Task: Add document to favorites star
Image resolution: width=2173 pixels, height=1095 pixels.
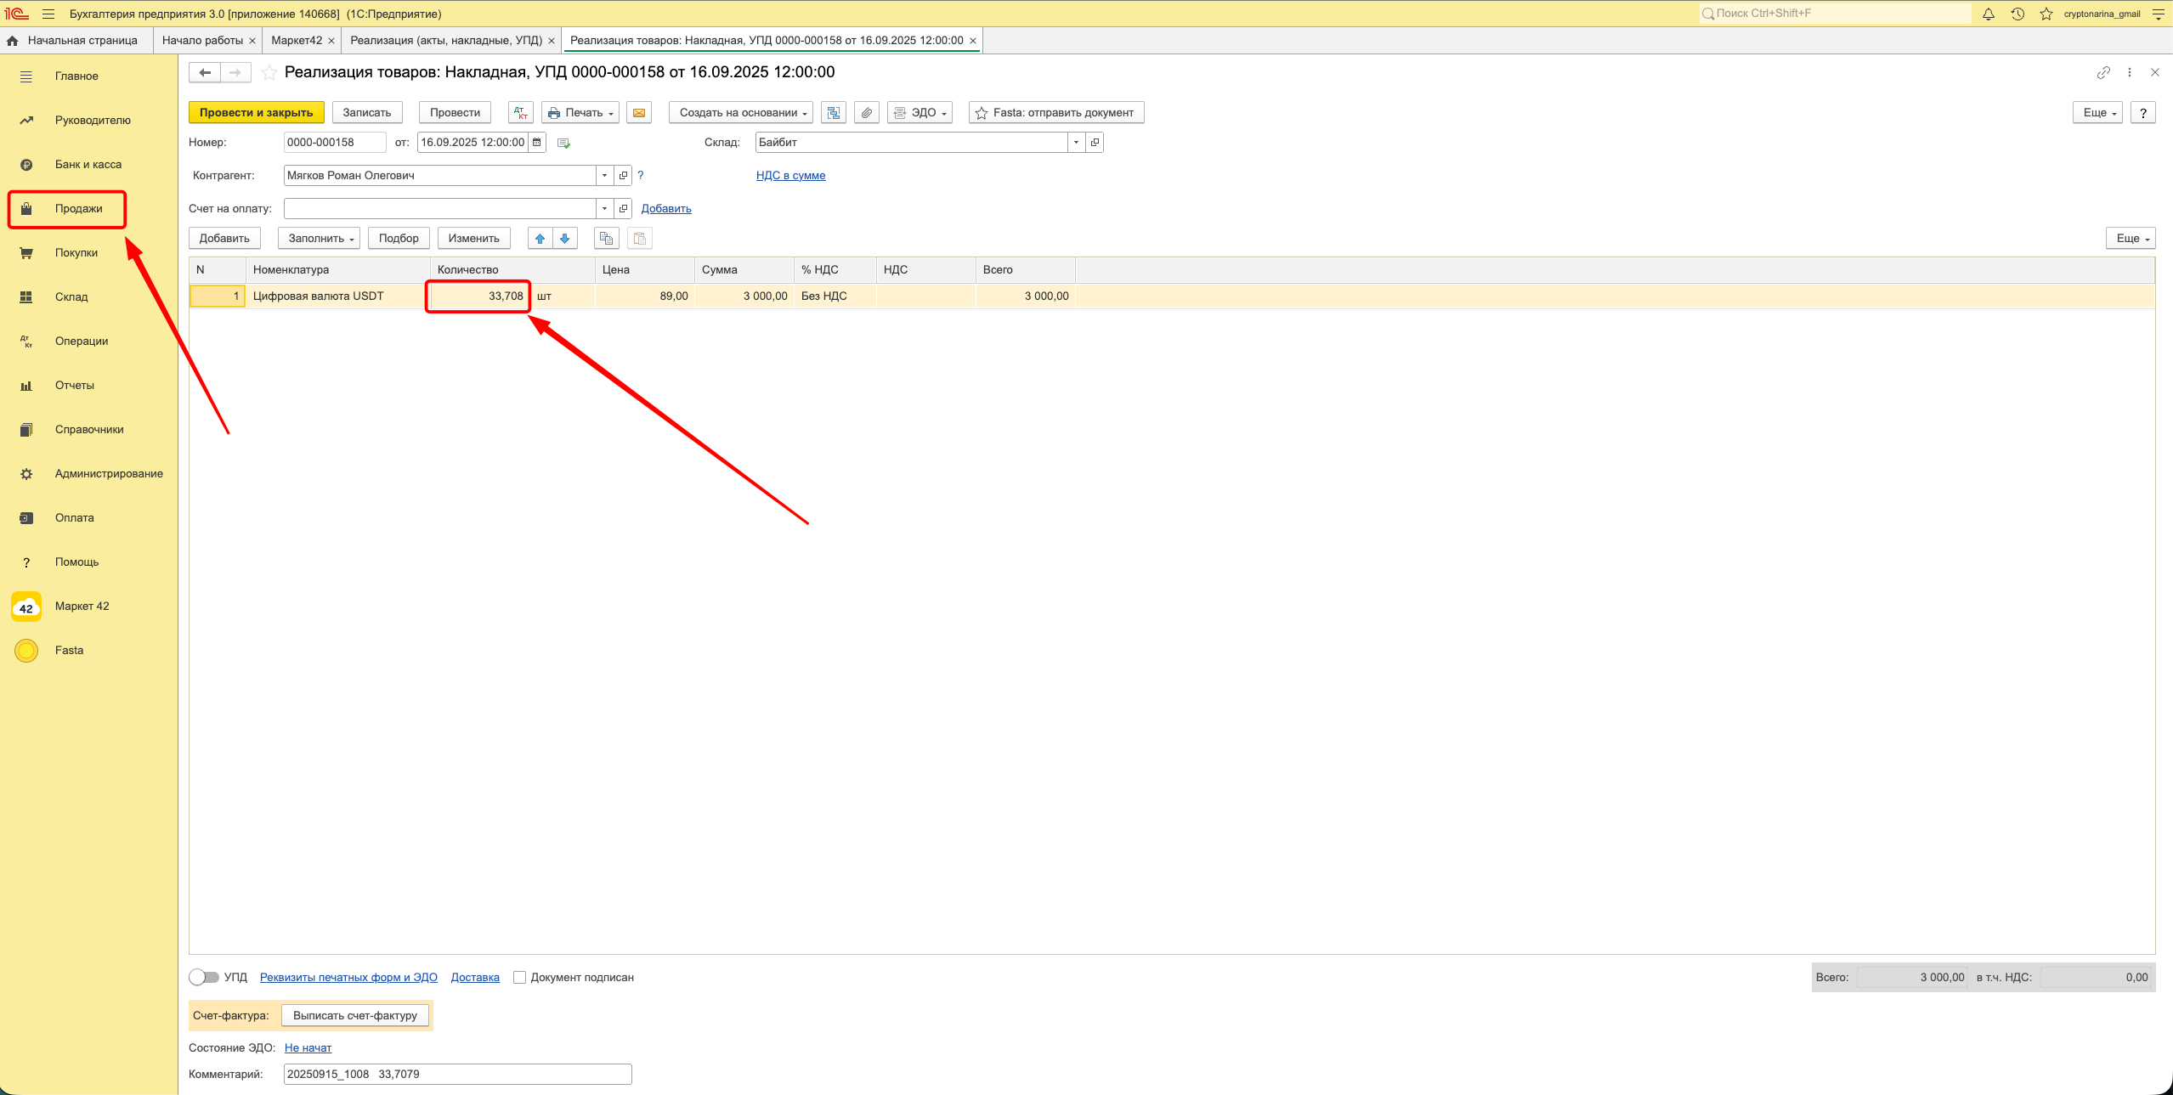Action: 269,72
